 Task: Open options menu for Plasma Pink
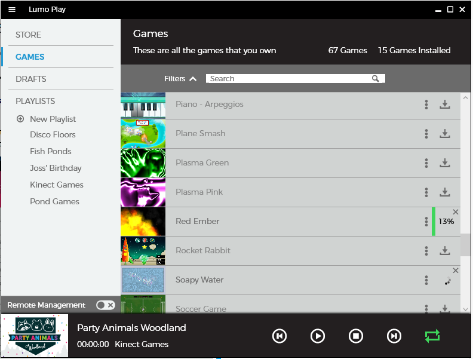[x=426, y=192]
